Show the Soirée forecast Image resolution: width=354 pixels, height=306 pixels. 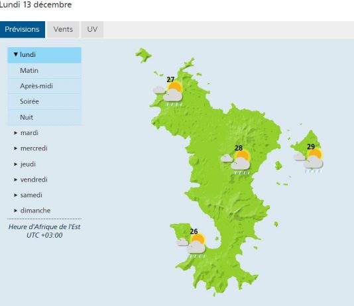(44, 101)
